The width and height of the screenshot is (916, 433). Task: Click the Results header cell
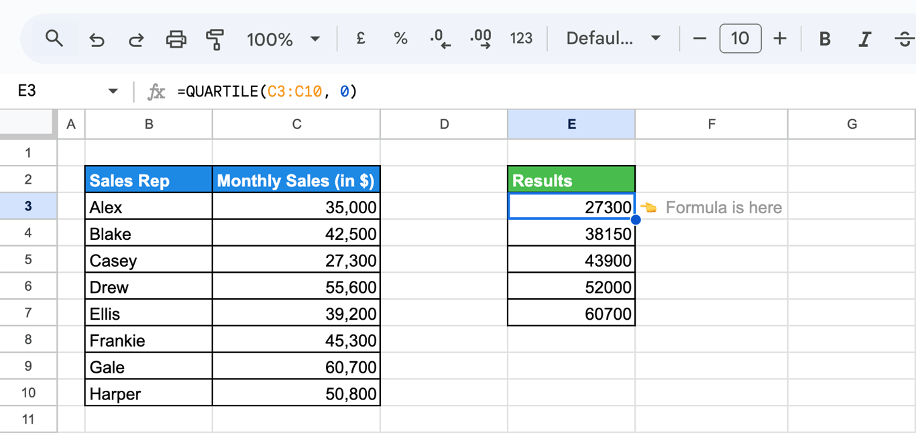coord(571,180)
